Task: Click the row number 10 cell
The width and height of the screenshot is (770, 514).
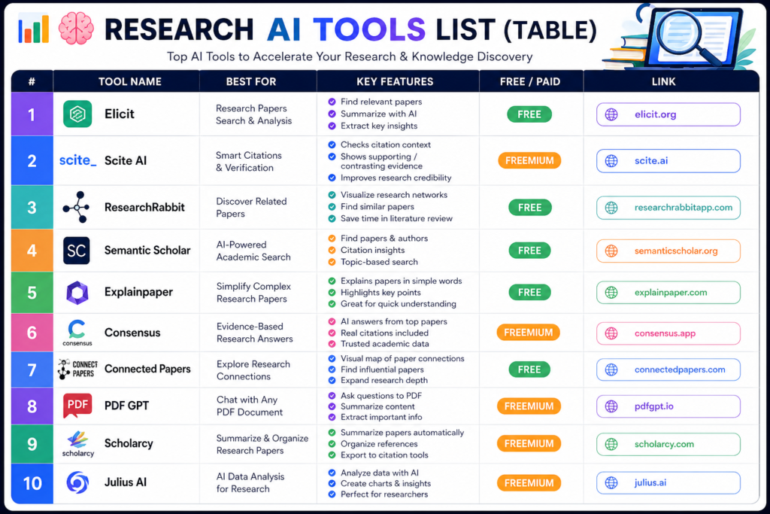Action: click(x=32, y=483)
